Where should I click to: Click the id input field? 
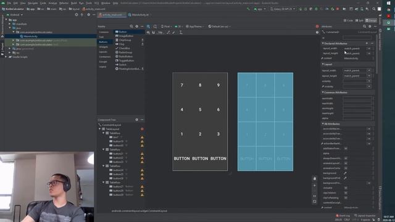pos(357,38)
